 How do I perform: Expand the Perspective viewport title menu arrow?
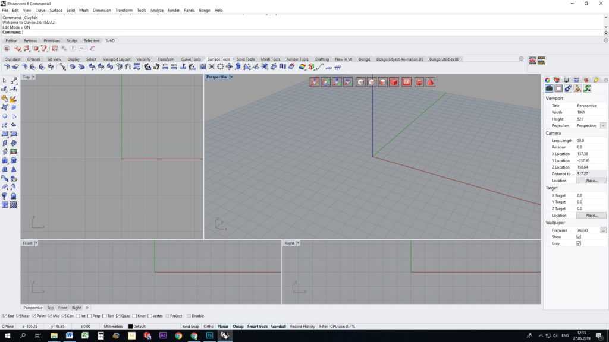231,77
